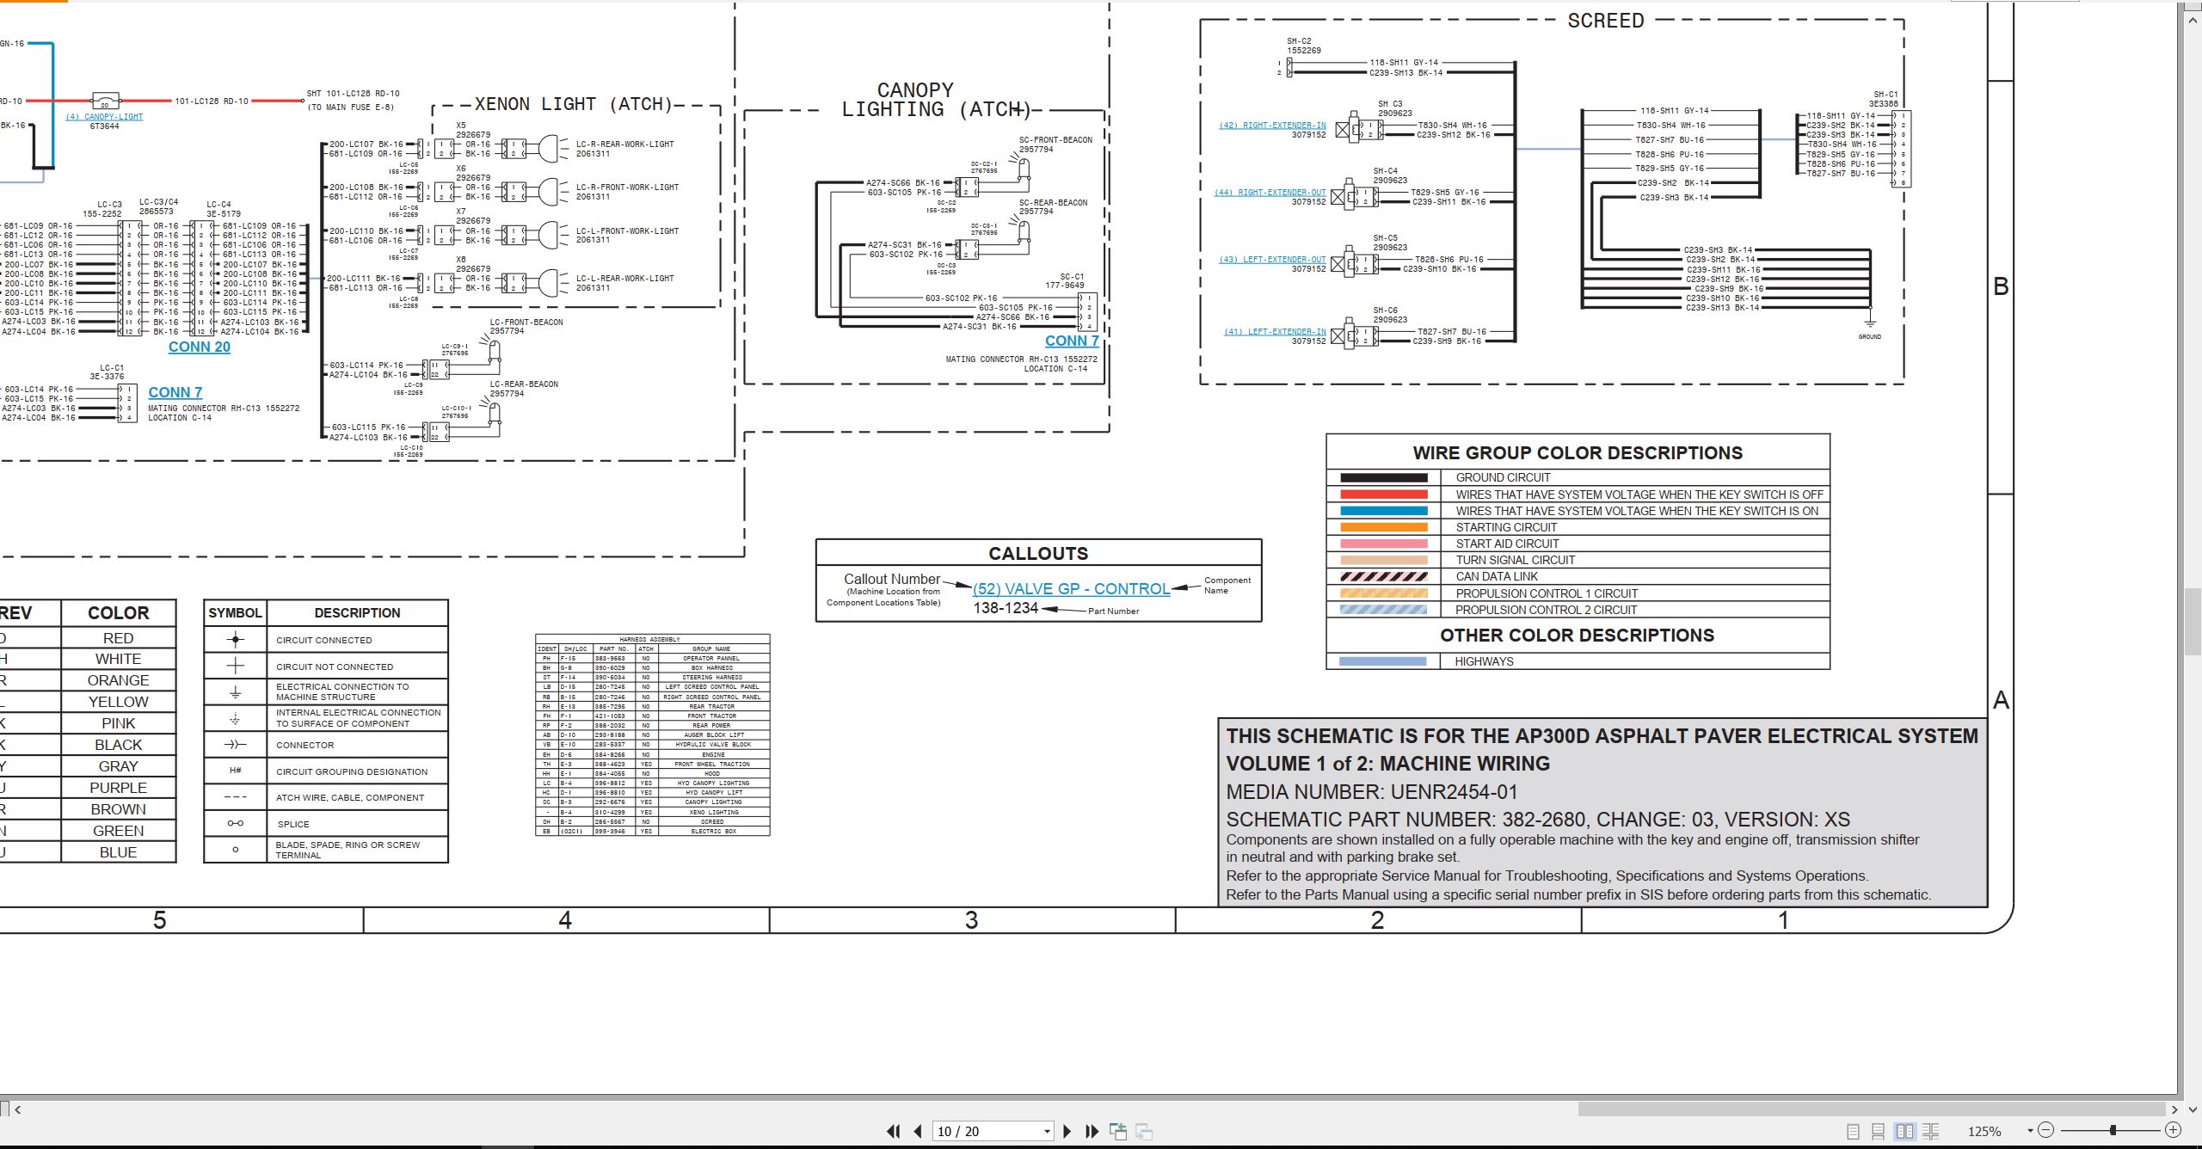Click the orange STARTING CIRCUIT swatch
This screenshot has width=2202, height=1149.
coord(1383,527)
